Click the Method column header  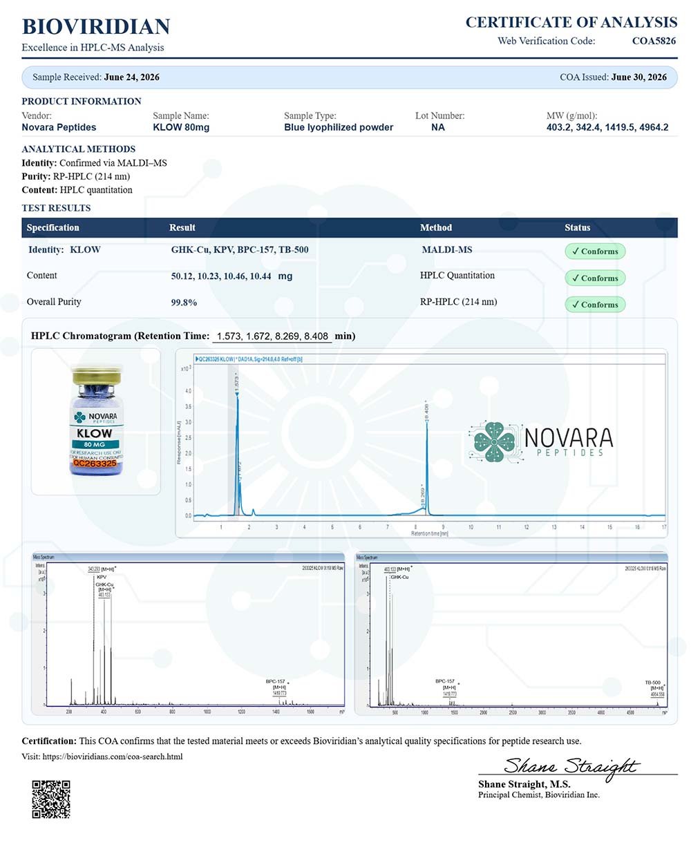point(436,228)
